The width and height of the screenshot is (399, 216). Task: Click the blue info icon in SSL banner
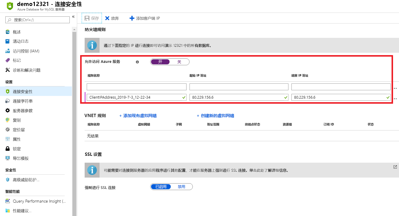tap(92, 170)
